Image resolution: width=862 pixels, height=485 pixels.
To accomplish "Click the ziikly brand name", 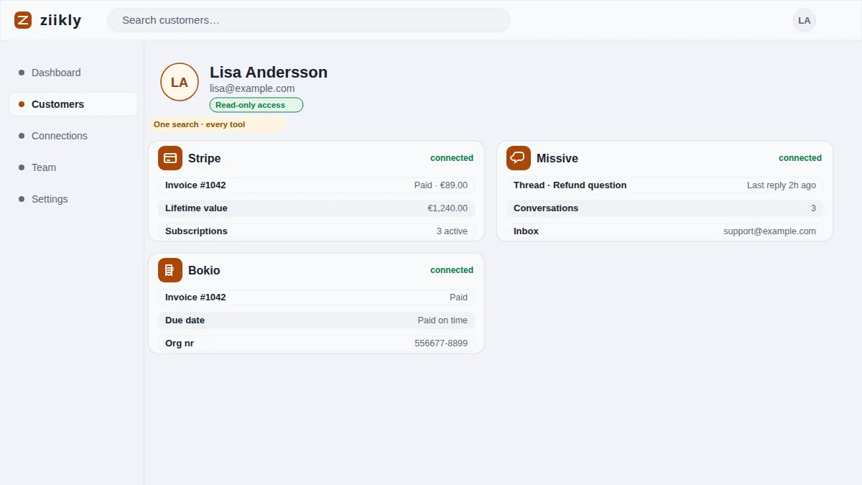I will 60,20.
